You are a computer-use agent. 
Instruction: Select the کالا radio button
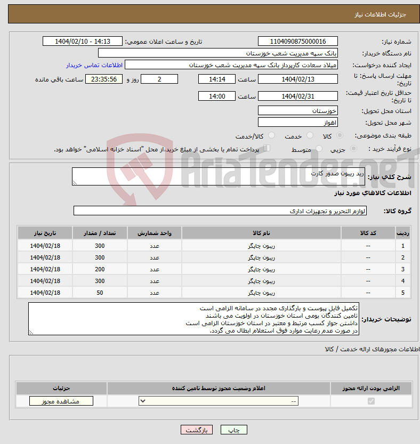click(x=340, y=135)
